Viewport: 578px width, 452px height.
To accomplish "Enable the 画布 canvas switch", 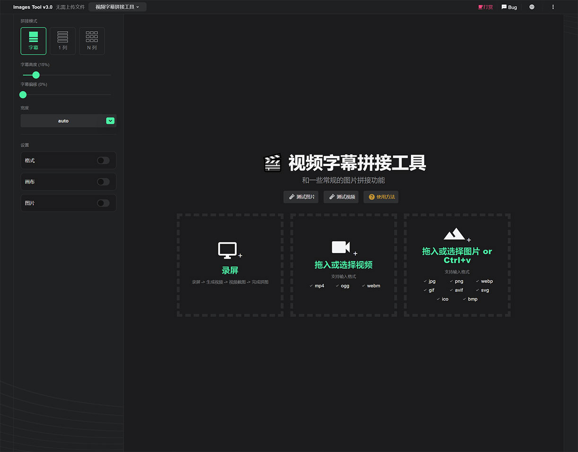I will click(103, 182).
